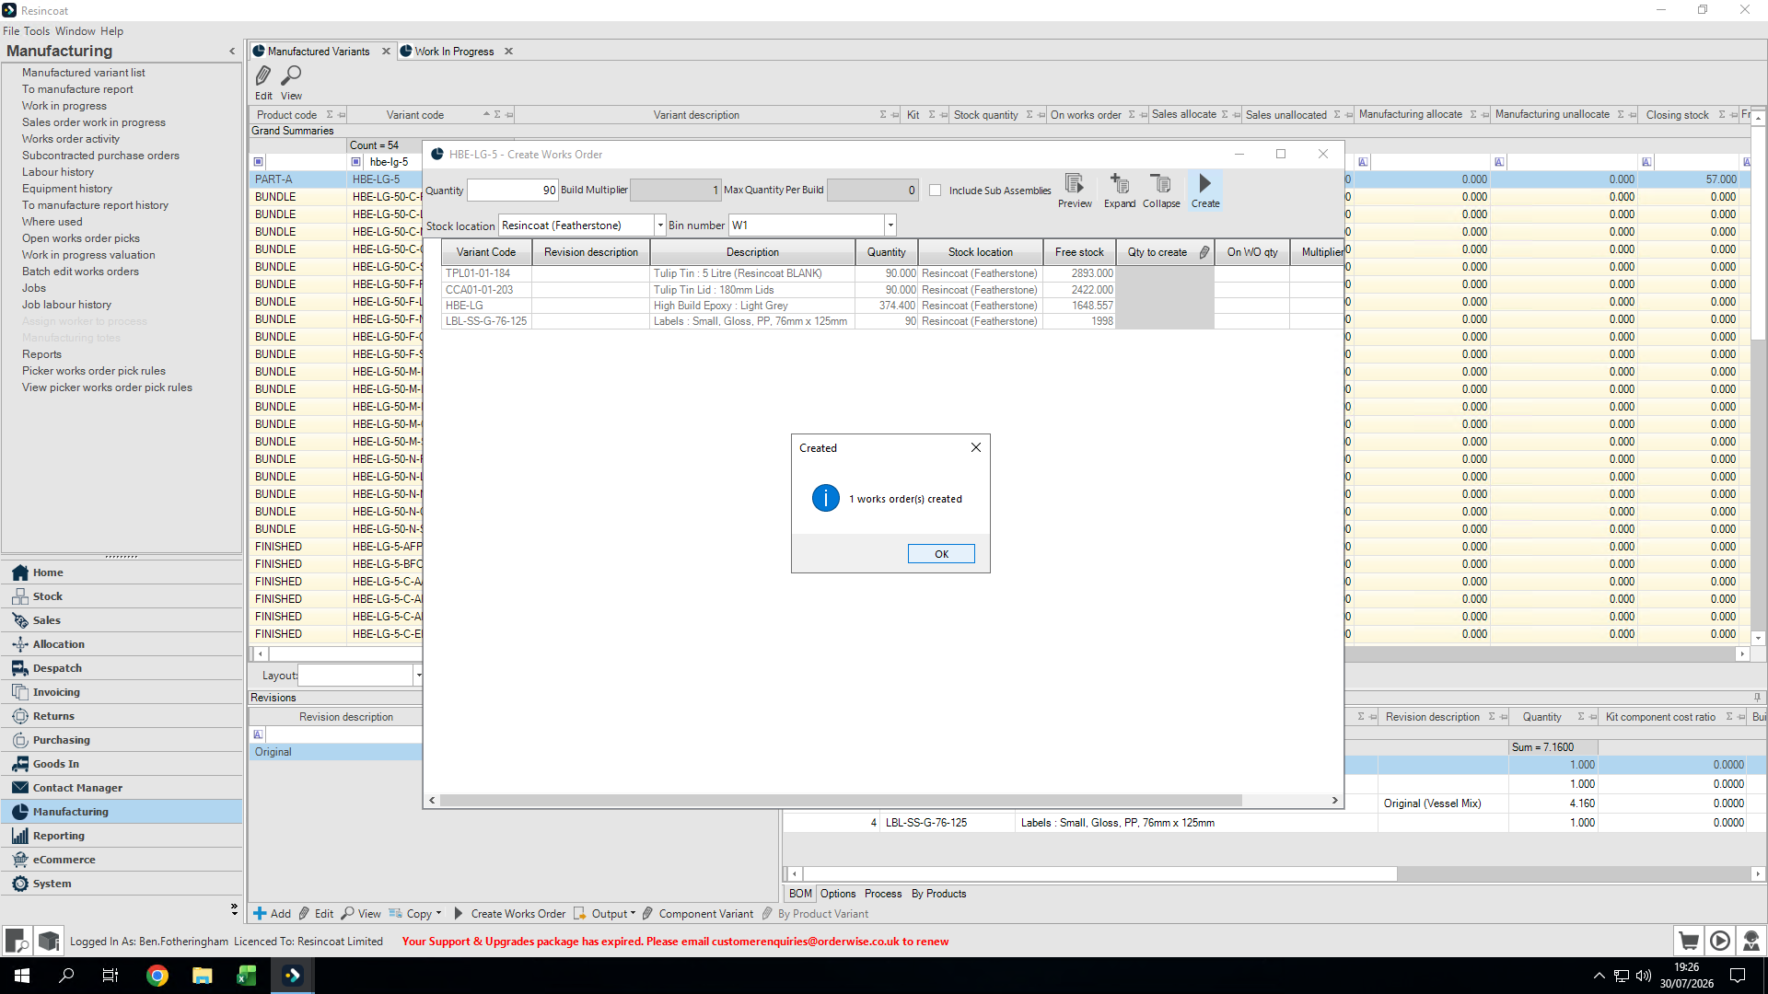This screenshot has height=994, width=1768.
Task: Open Manufactured variant list link
Action: point(84,73)
